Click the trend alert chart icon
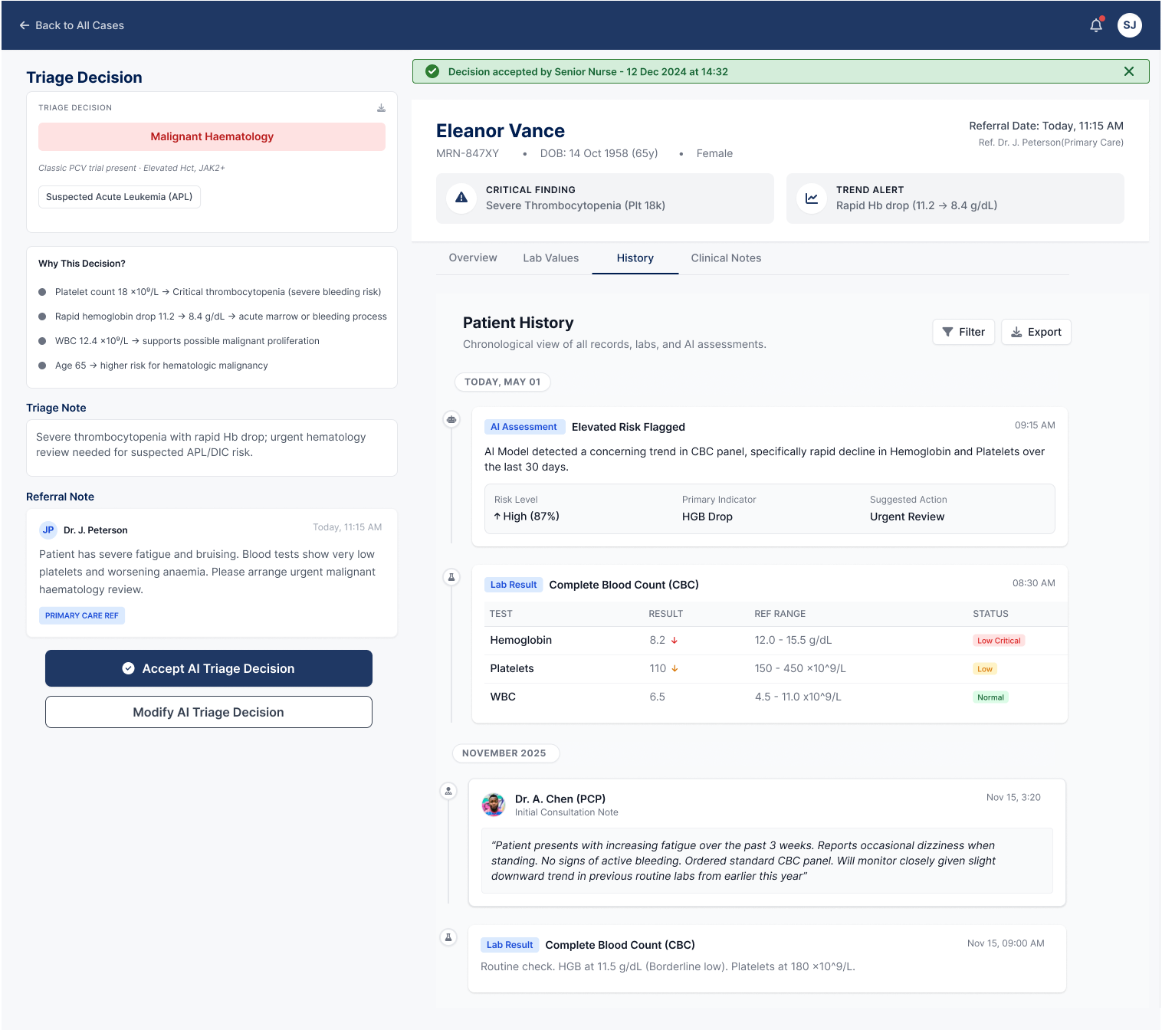The width and height of the screenshot is (1162, 1030). (812, 198)
